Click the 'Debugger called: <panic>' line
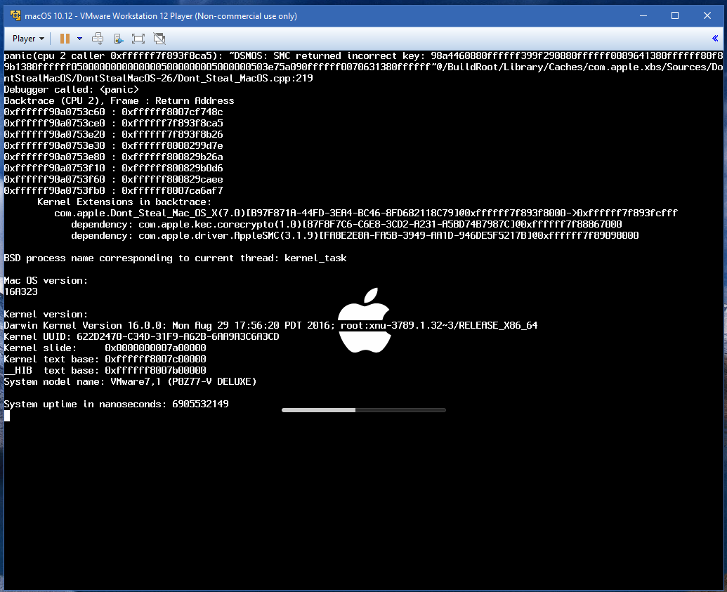 coord(72,89)
